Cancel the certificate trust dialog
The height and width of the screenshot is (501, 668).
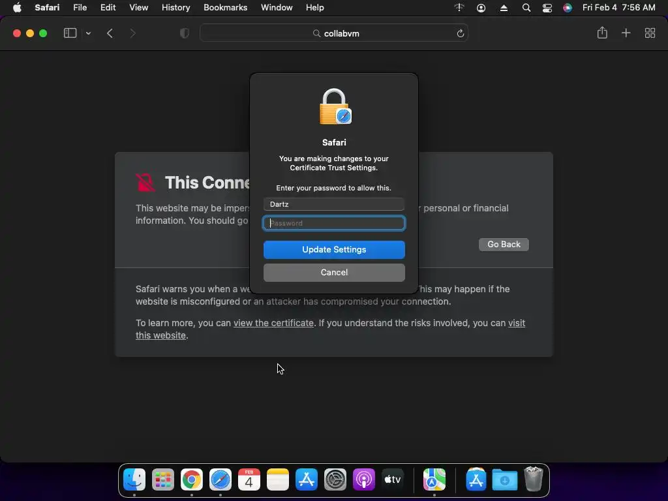(334, 273)
